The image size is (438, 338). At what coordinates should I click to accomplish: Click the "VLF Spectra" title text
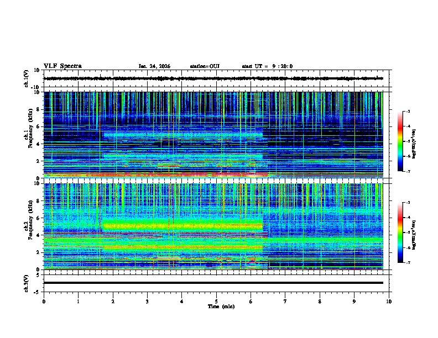click(62, 66)
